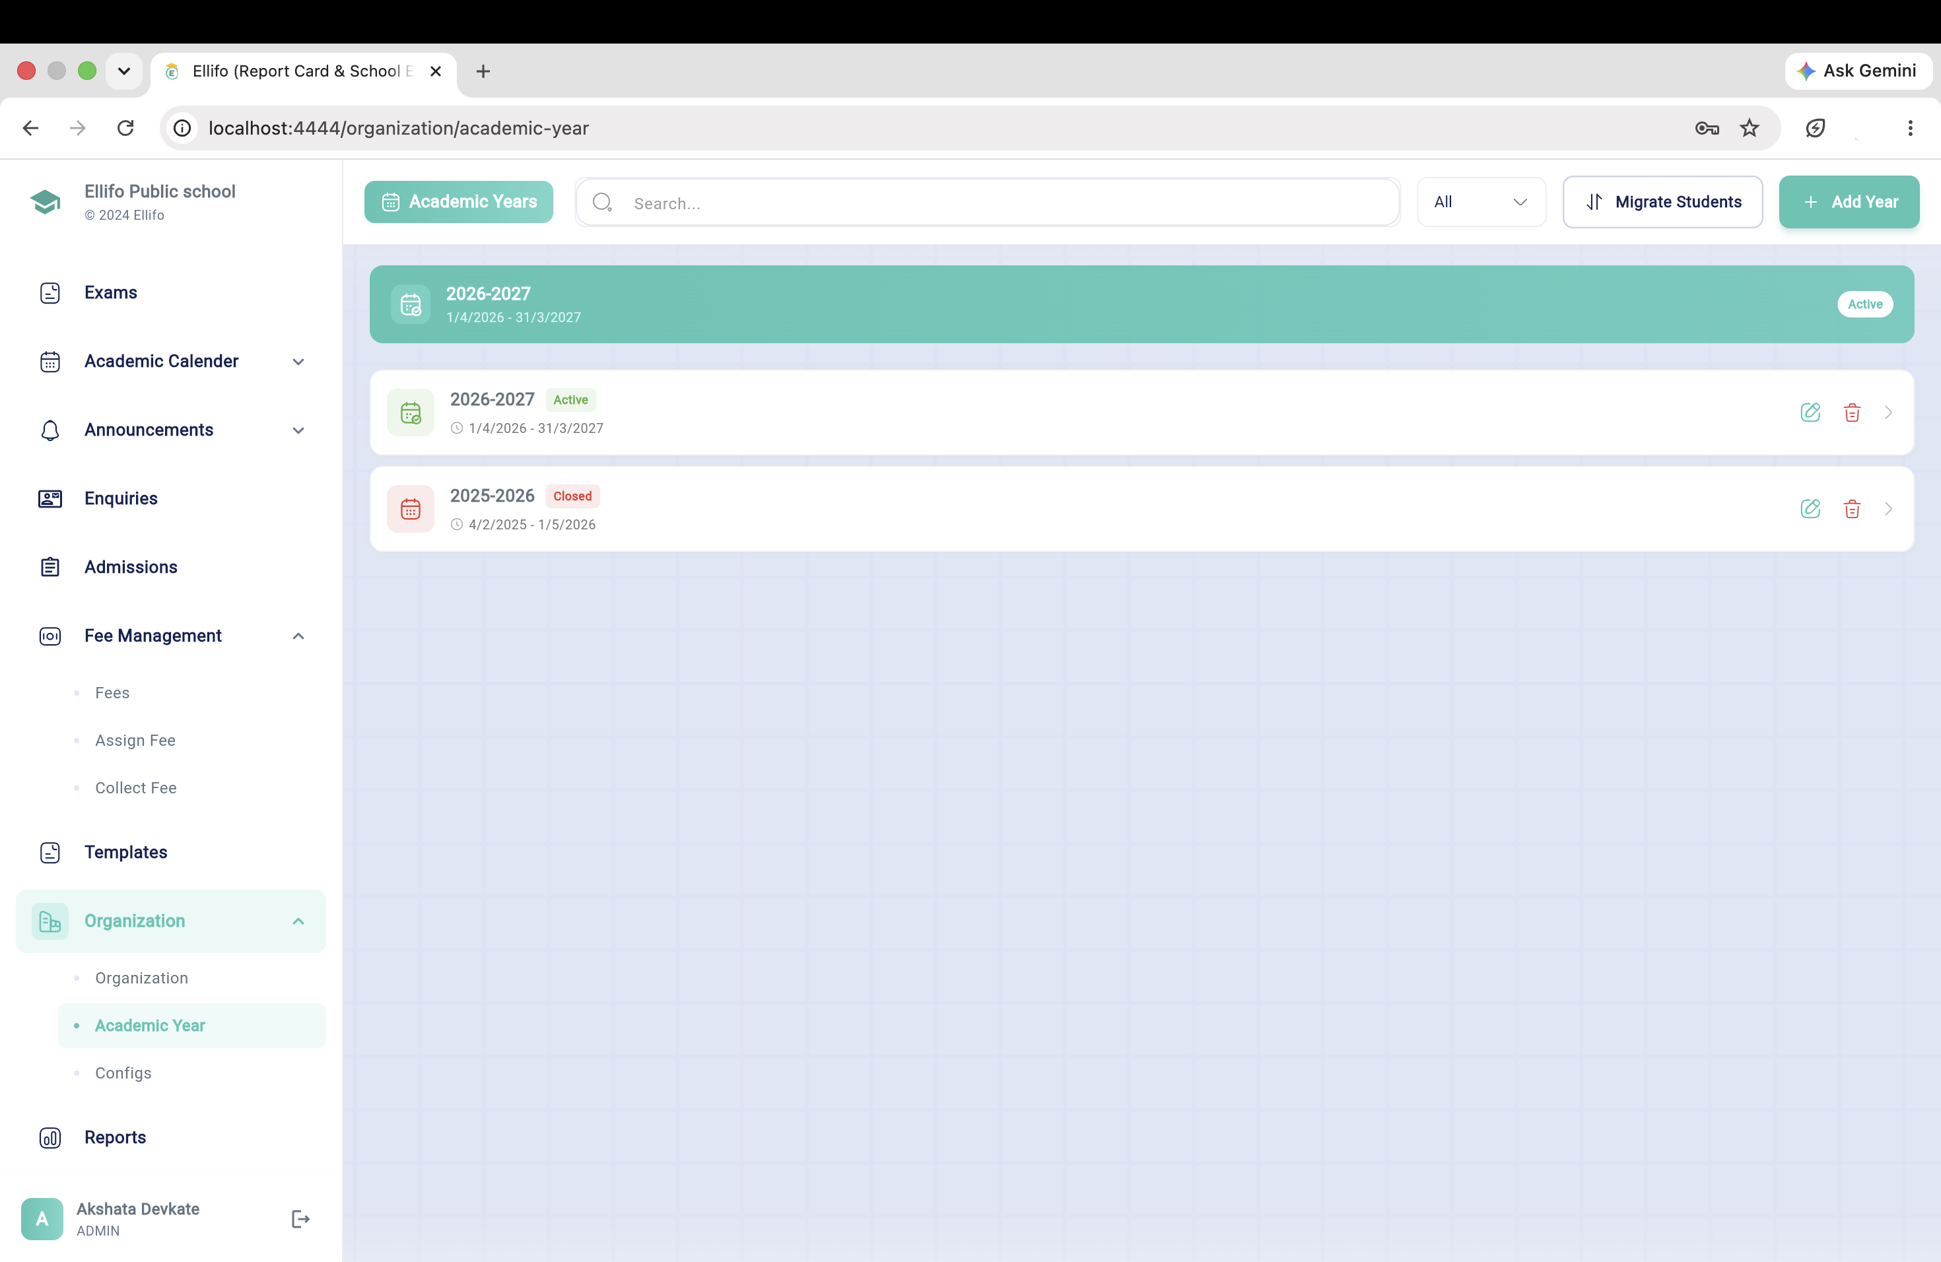Click the Academic Calender calendar icon
The width and height of the screenshot is (1941, 1262).
pos(50,361)
